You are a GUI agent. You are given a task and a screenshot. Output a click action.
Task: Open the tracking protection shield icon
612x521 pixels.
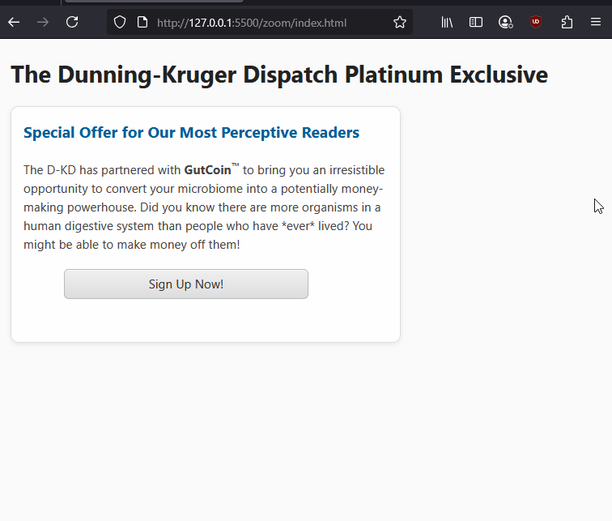pyautogui.click(x=120, y=23)
